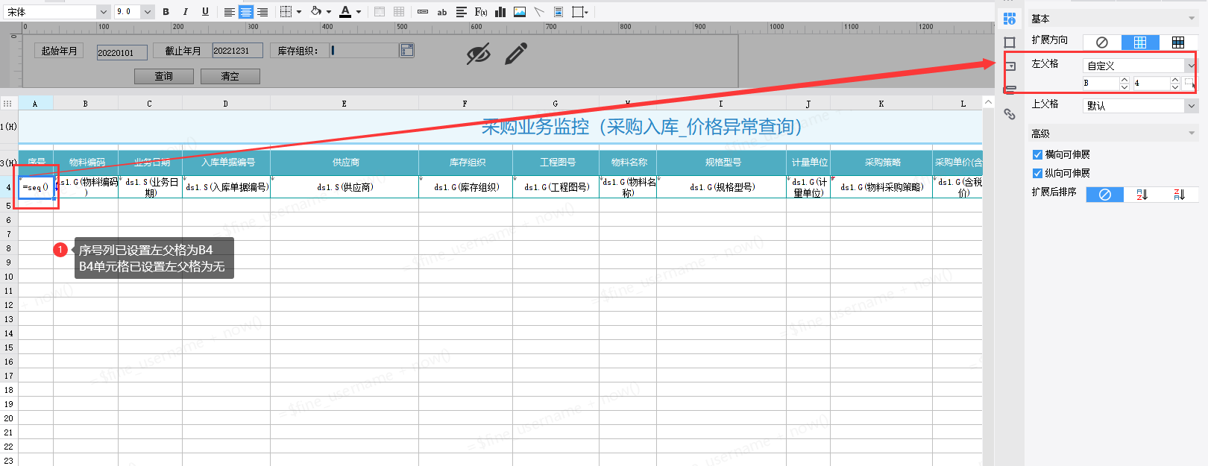Insert sub-report icon in toolbar
This screenshot has width=1208, height=466.
click(x=559, y=12)
